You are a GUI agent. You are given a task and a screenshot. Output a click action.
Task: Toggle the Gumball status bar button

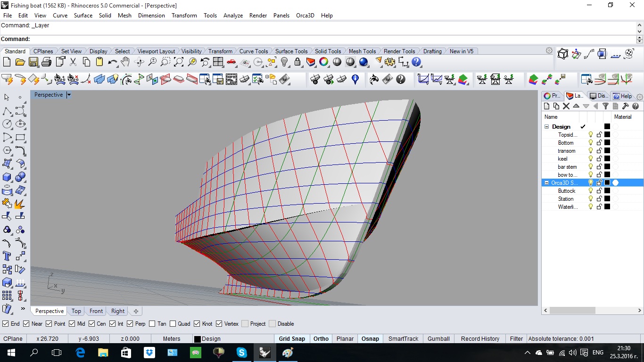438,338
